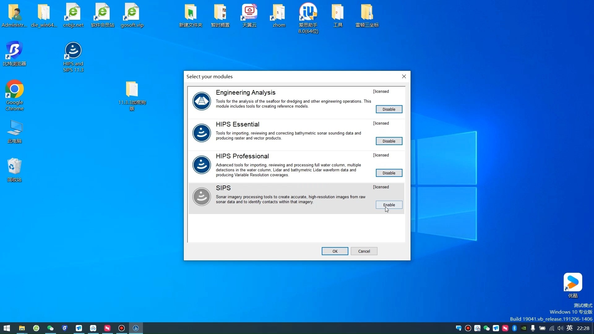Select the greyed SIPS module icon
594x334 pixels.
pos(202,197)
